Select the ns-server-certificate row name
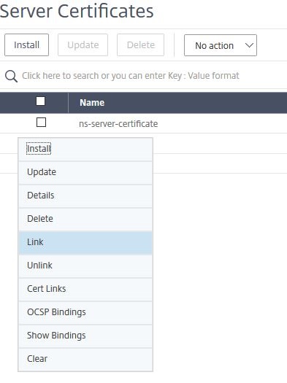The image size is (287, 383). pyautogui.click(x=118, y=124)
